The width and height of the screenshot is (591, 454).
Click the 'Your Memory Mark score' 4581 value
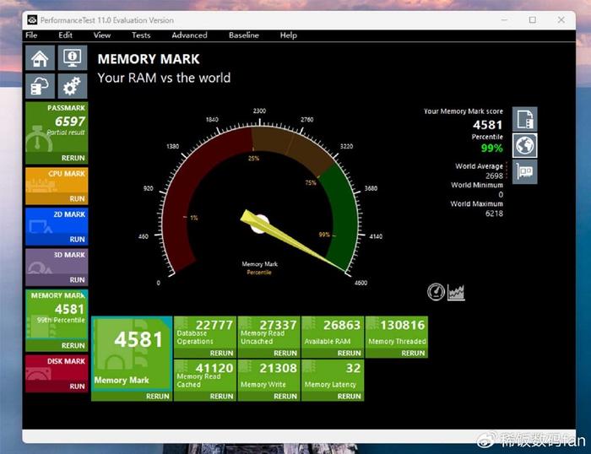click(487, 125)
